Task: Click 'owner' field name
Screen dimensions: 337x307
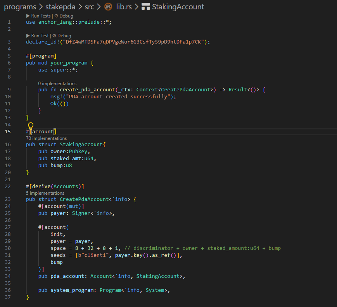Action: tap(58, 152)
